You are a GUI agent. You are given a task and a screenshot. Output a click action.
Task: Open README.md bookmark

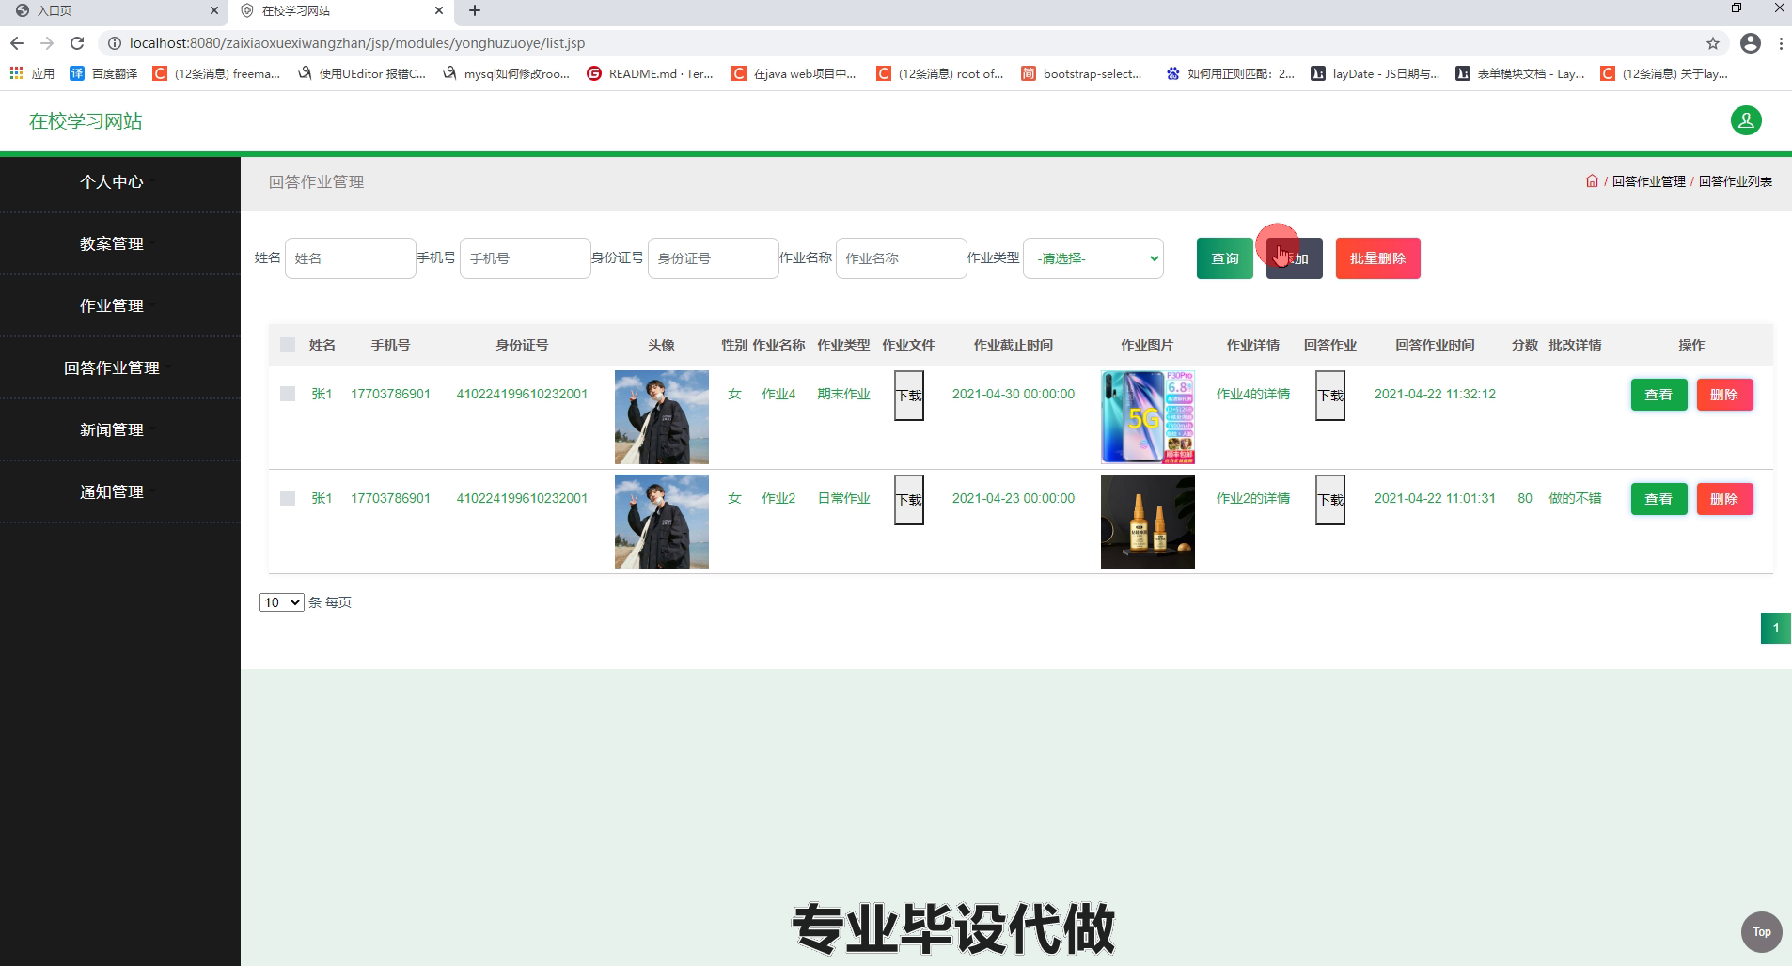[650, 73]
